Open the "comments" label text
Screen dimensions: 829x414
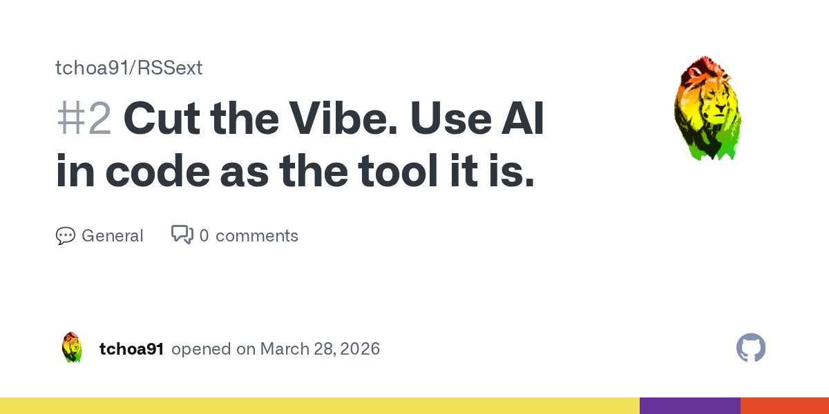257,236
